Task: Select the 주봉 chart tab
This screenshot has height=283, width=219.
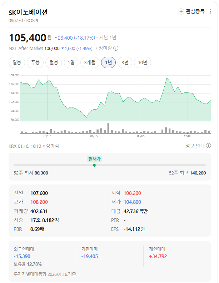Action: tap(35, 62)
